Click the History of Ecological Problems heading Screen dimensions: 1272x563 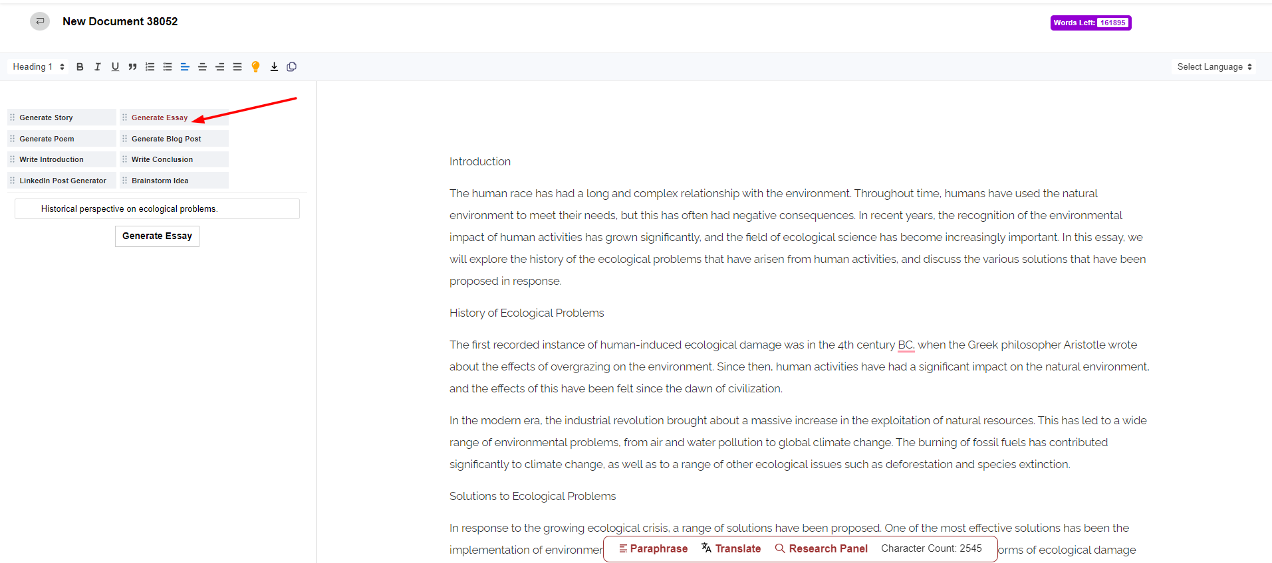point(527,313)
